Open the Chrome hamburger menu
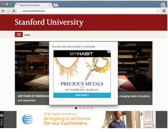168x132 pixels. [164, 11]
